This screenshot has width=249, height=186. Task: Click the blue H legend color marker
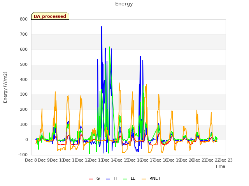(108, 179)
